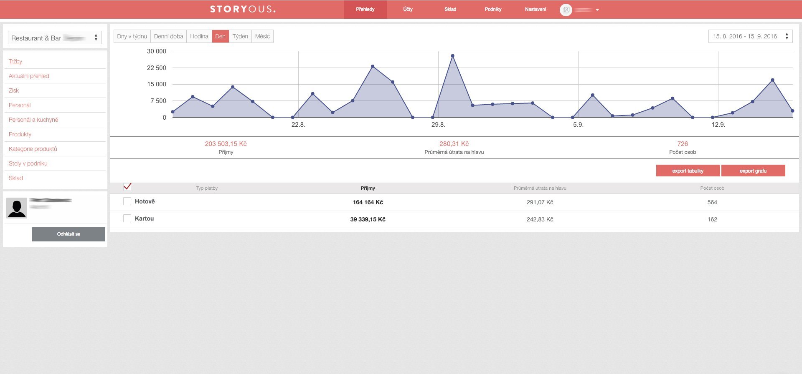Click the Kartou row label
The width and height of the screenshot is (802, 374).
point(144,218)
